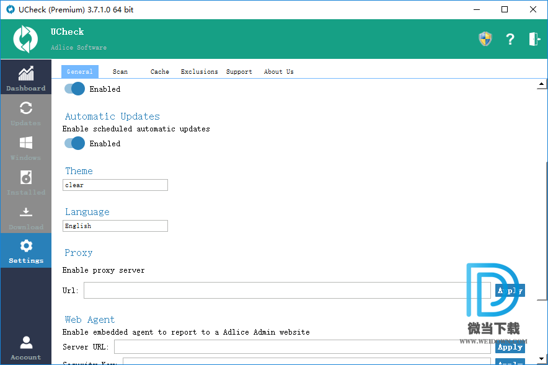Open the Account section in sidebar
This screenshot has height=365, width=548.
pos(25,347)
